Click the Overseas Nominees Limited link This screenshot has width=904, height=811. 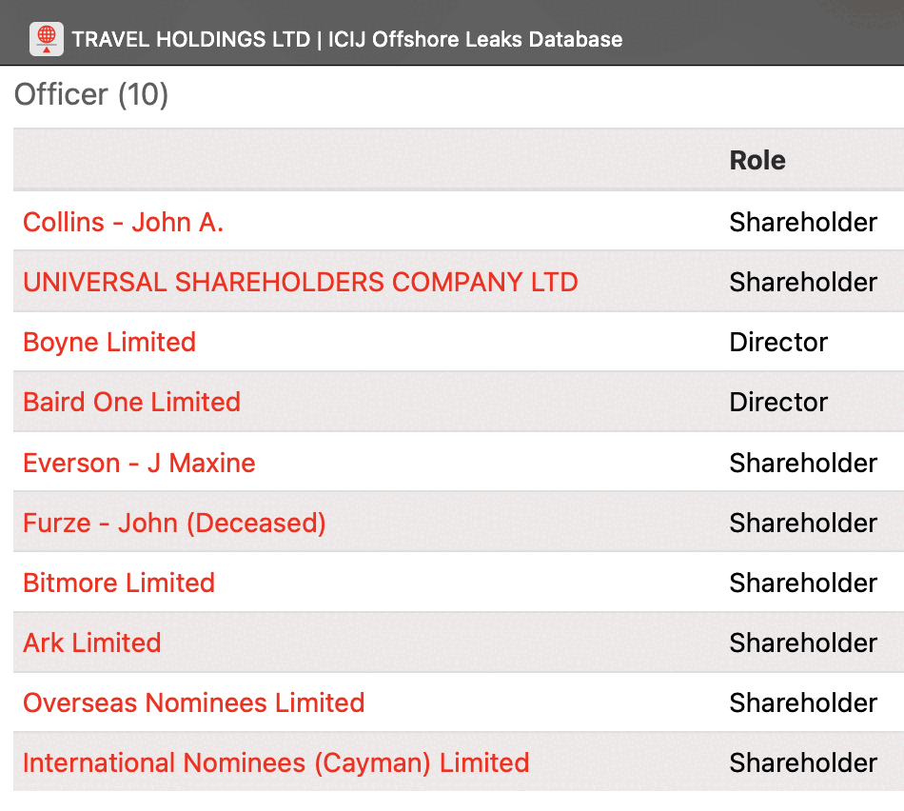pos(193,702)
